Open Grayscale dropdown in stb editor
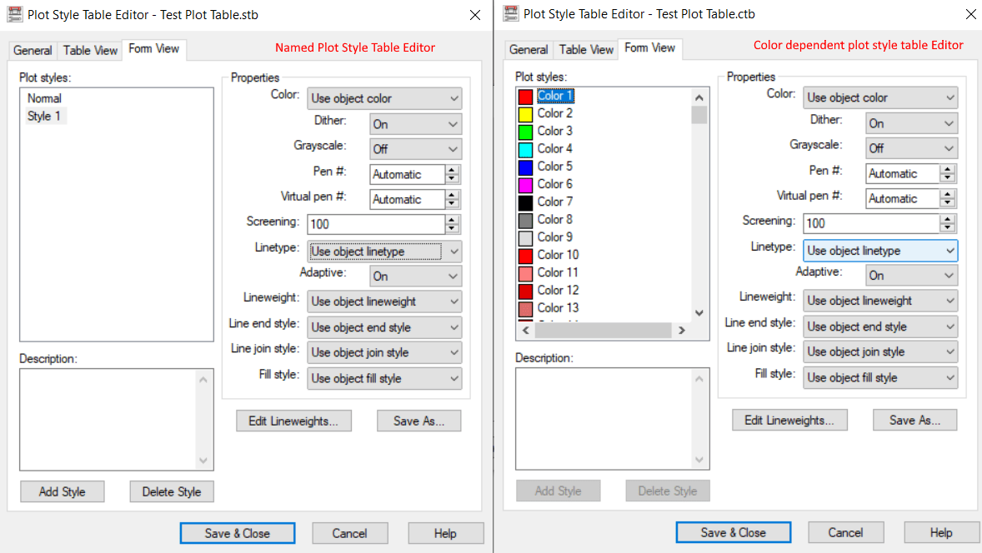The height and width of the screenshot is (553, 982). 416,149
